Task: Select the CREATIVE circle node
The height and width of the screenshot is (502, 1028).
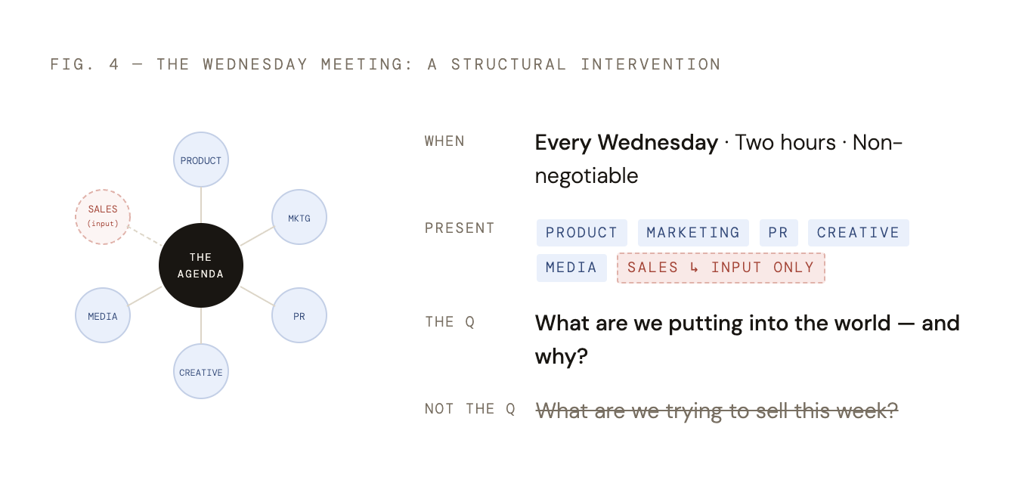Action: click(201, 372)
